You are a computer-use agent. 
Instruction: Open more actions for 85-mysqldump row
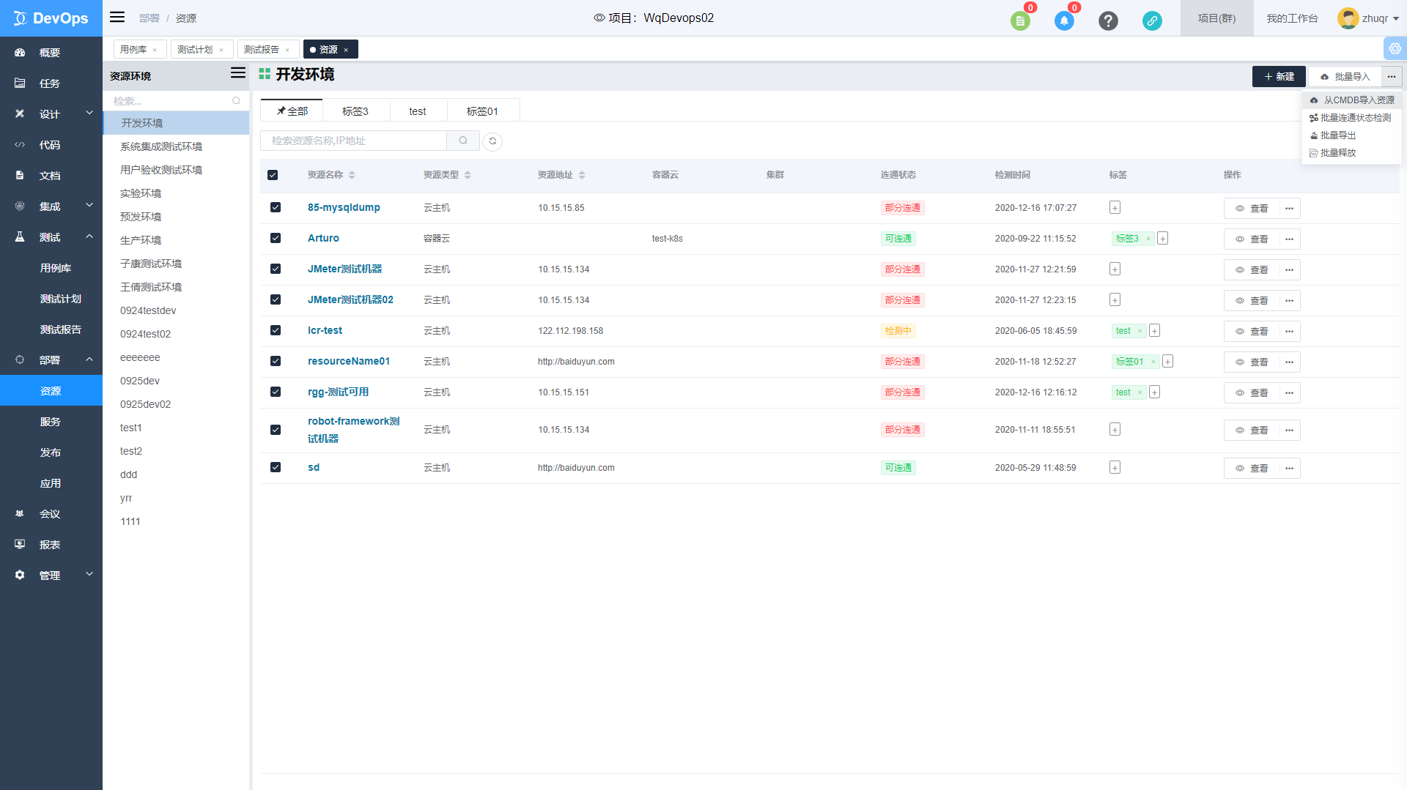[1289, 209]
